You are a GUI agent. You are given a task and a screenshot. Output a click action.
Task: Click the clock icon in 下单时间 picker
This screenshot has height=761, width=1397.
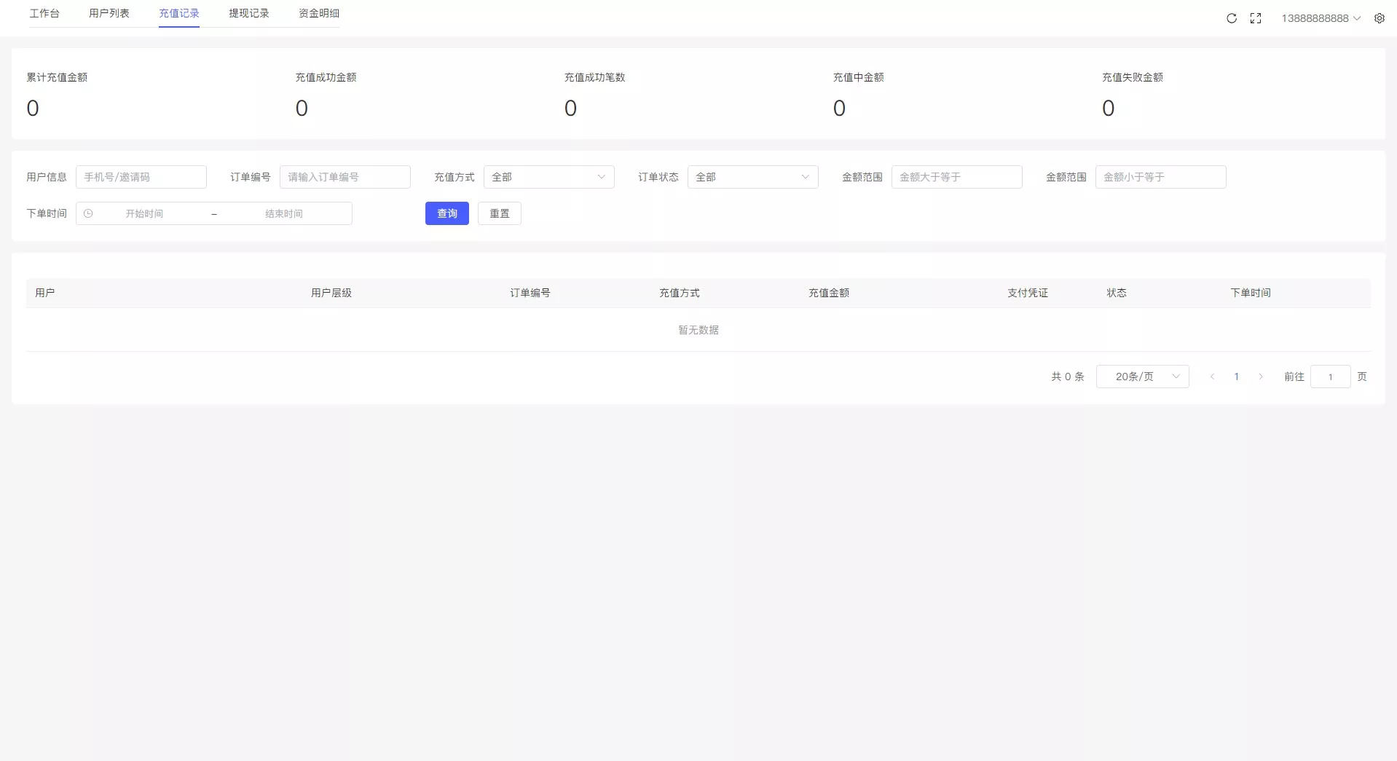click(88, 213)
